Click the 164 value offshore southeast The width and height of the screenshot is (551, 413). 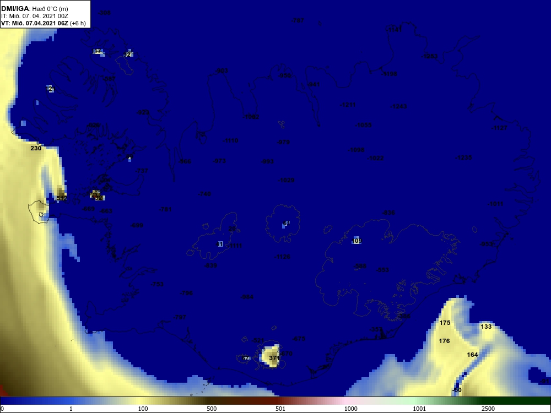click(x=472, y=355)
